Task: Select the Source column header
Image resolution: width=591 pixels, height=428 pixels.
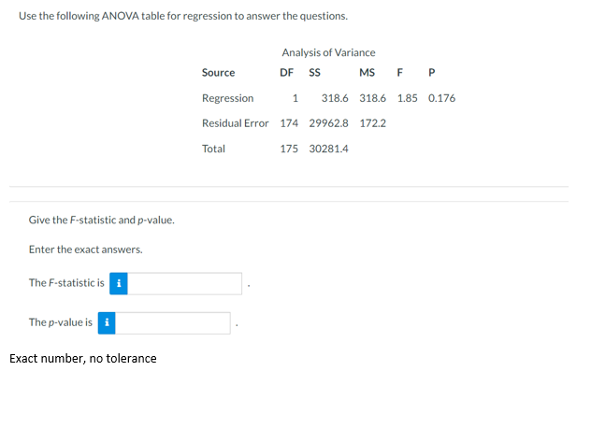Action: pos(218,72)
